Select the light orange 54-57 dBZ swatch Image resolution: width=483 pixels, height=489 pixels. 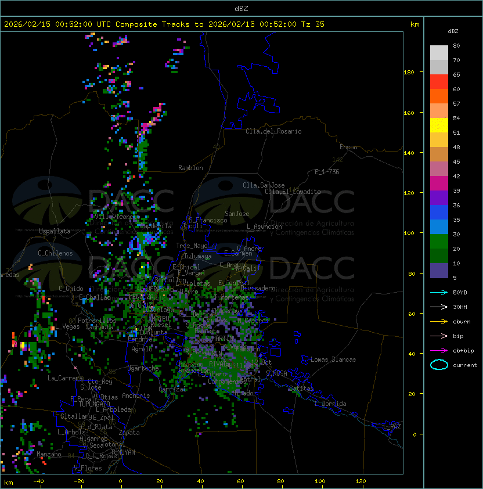(439, 111)
